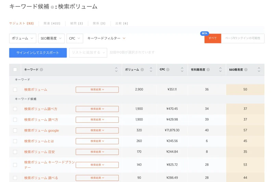
Task: Click the サインインしてエクスポート button
Action: point(38,53)
